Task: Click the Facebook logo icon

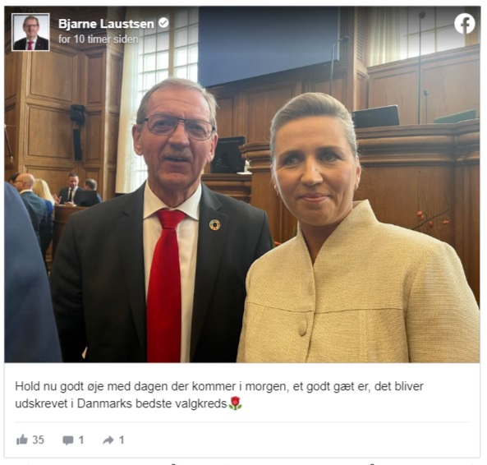Action: [x=464, y=23]
